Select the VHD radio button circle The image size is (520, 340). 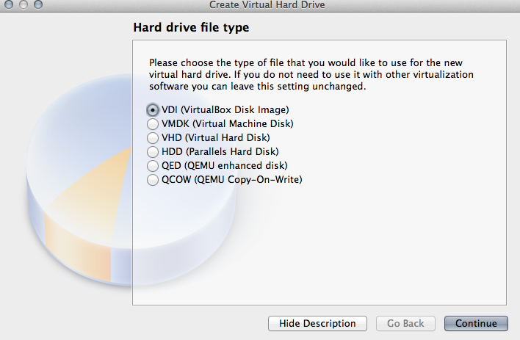tap(153, 137)
